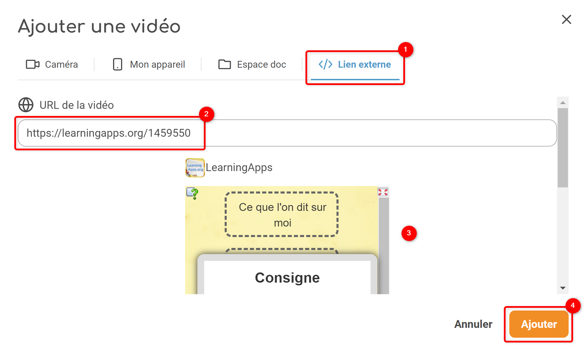This screenshot has width=585, height=352.
Task: Click the 'URL de la vidéo' label
Action: click(77, 105)
